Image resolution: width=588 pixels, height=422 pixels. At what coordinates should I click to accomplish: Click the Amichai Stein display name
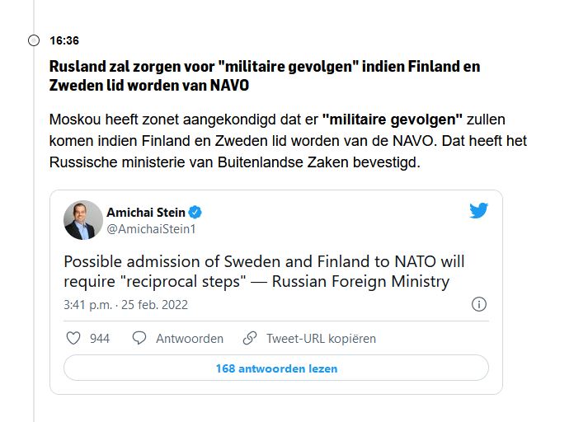coord(146,213)
